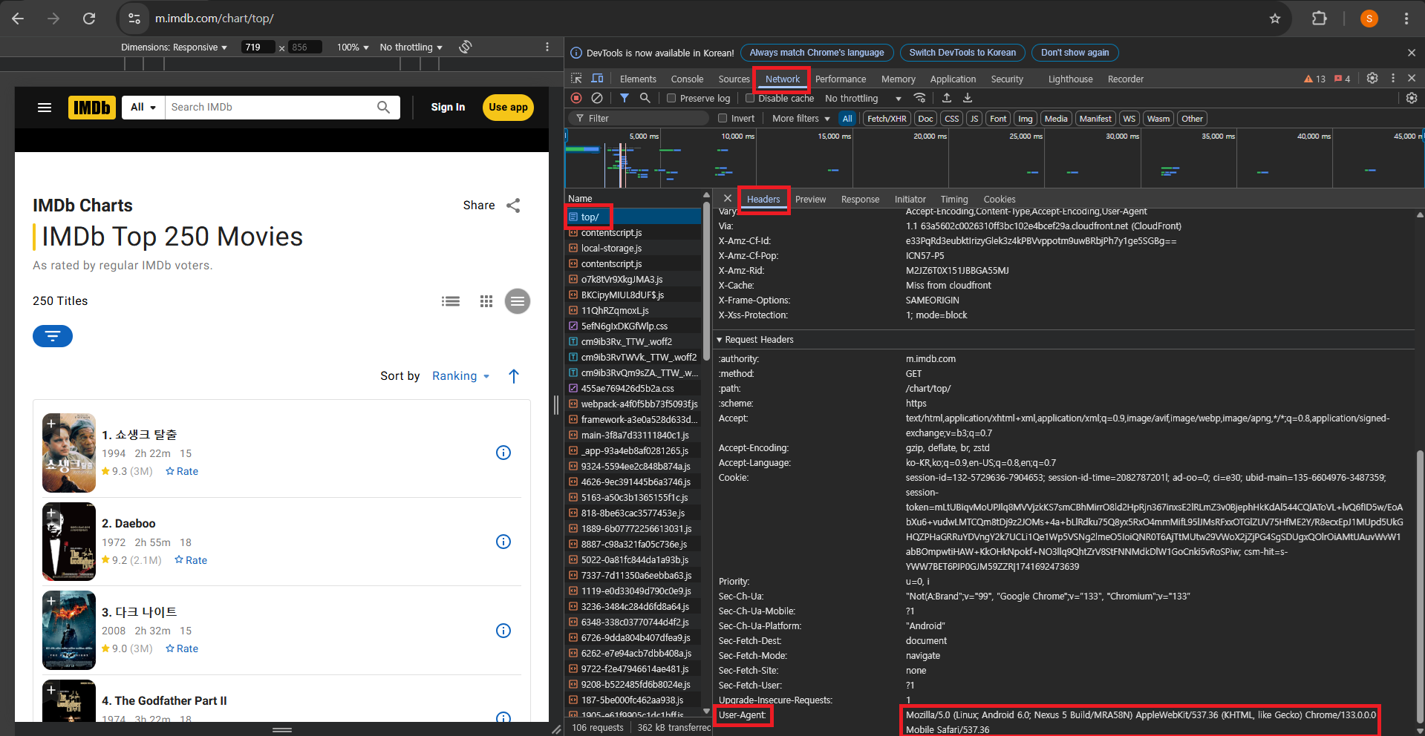1425x736 pixels.
Task: Open info icon for movie ranked 1
Action: (503, 453)
